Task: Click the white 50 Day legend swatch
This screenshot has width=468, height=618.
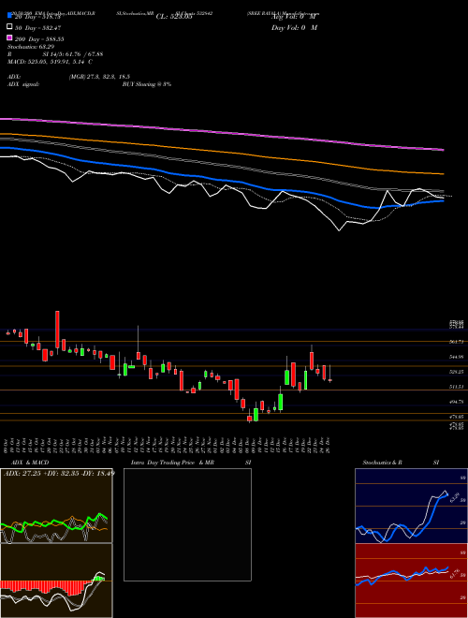Action: pyautogui.click(x=9, y=27)
